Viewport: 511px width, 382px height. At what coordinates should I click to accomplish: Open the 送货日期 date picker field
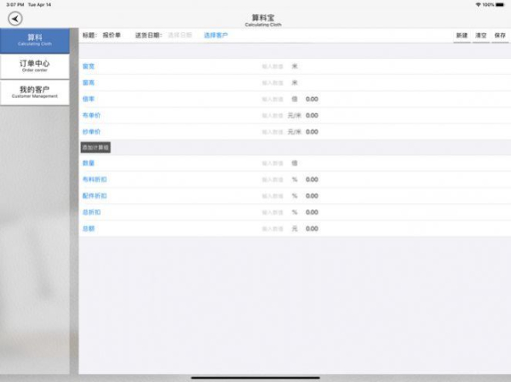tap(180, 35)
